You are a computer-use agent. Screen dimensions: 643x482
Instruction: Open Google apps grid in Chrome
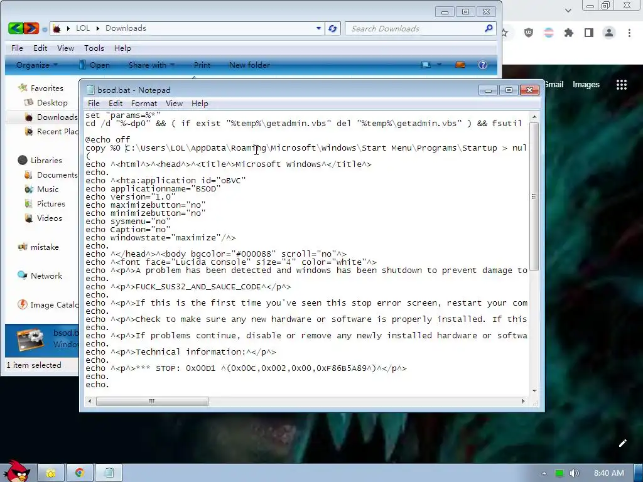click(621, 85)
